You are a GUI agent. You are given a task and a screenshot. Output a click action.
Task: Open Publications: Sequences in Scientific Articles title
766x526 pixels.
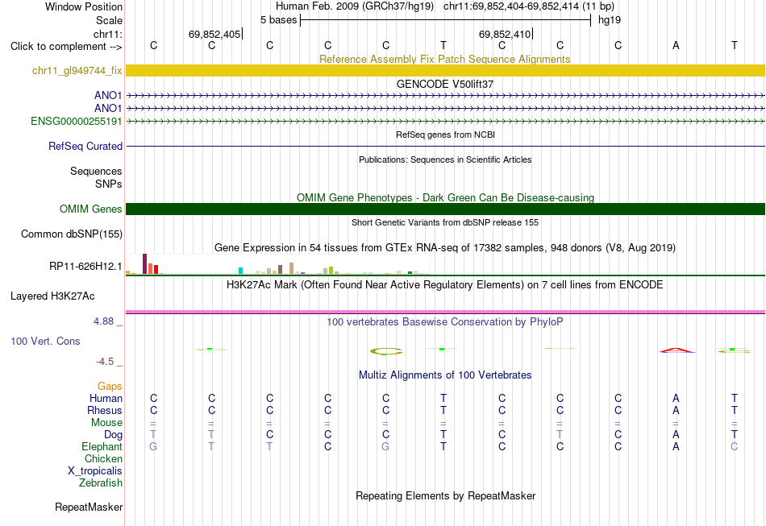[445, 159]
